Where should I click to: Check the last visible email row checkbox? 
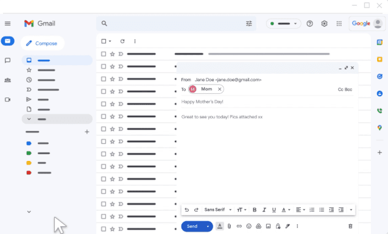(x=104, y=229)
